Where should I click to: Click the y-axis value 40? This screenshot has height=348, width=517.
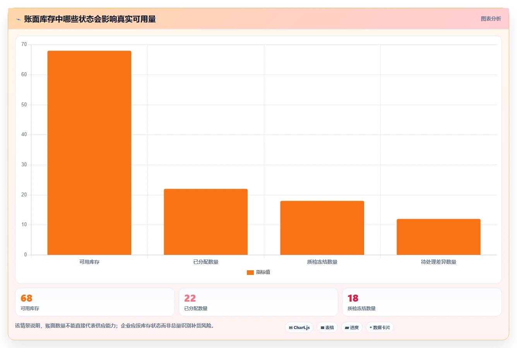point(24,135)
